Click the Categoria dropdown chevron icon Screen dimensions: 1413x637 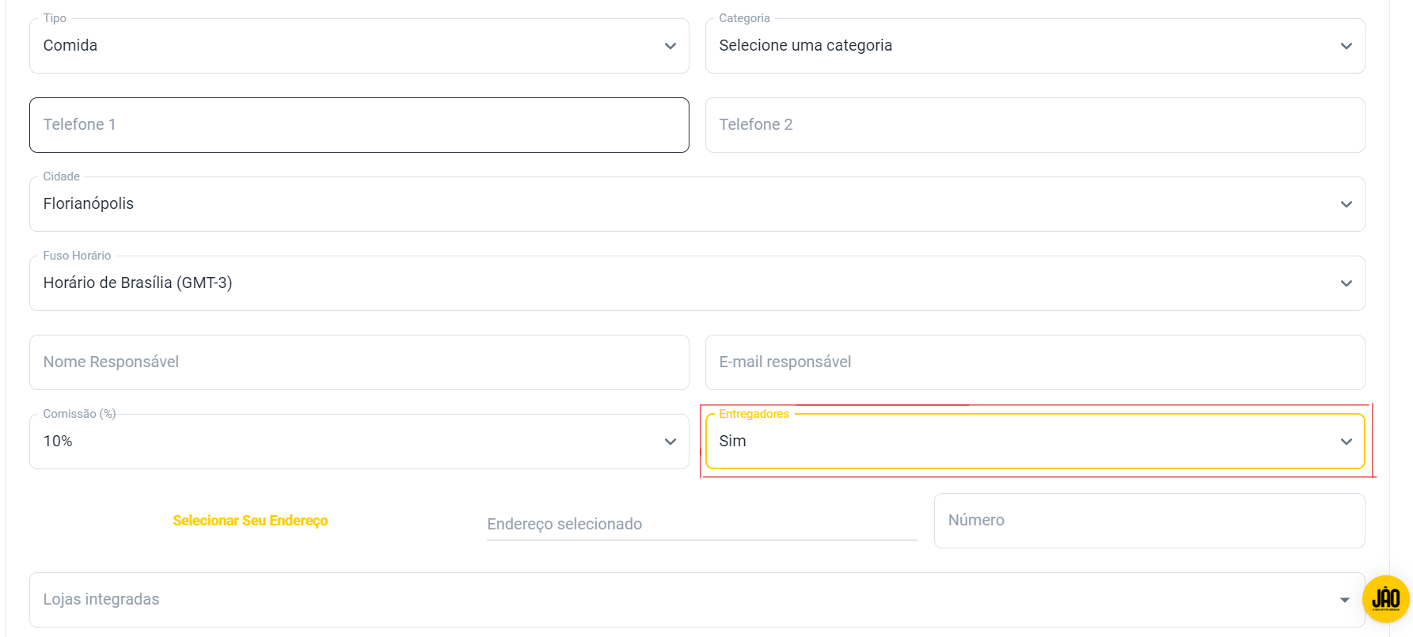click(x=1346, y=46)
